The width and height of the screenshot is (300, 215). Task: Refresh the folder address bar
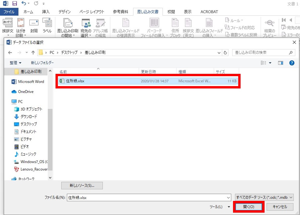[x=225, y=53]
